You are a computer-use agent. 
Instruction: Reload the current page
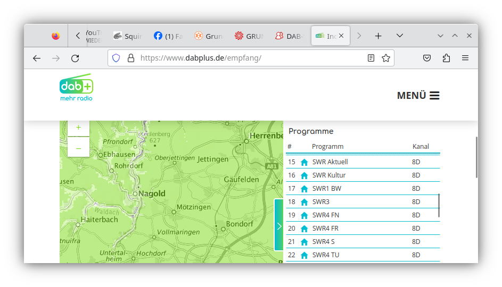point(75,58)
